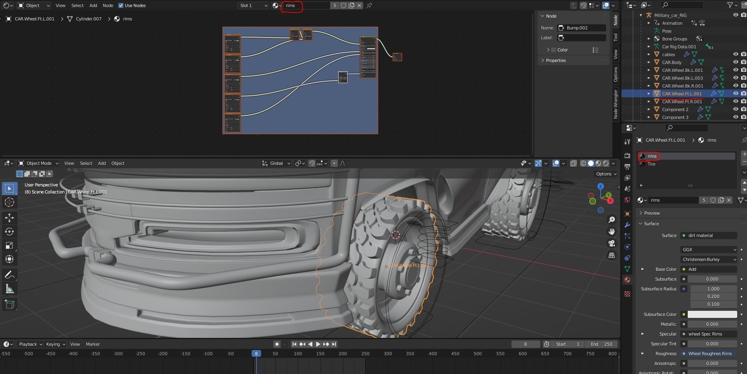Play the animation forward
The width and height of the screenshot is (747, 374).
tap(318, 344)
